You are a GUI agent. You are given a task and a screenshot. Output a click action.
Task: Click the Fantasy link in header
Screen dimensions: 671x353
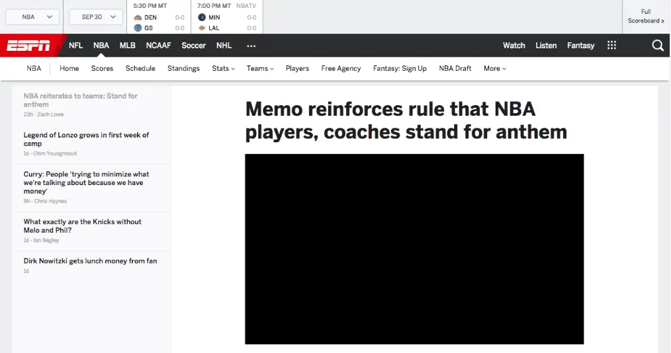[x=580, y=46]
